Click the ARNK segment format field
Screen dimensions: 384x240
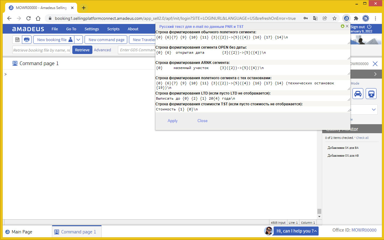click(x=253, y=70)
